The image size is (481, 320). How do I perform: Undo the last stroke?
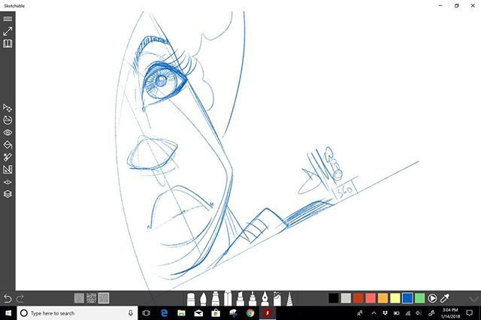point(8,298)
